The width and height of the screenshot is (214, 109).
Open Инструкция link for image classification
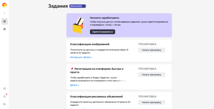click(x=76, y=57)
